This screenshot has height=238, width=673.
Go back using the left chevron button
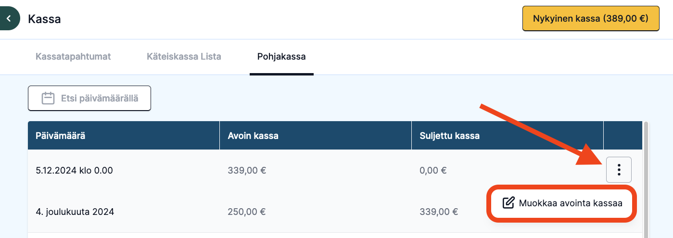pos(9,19)
